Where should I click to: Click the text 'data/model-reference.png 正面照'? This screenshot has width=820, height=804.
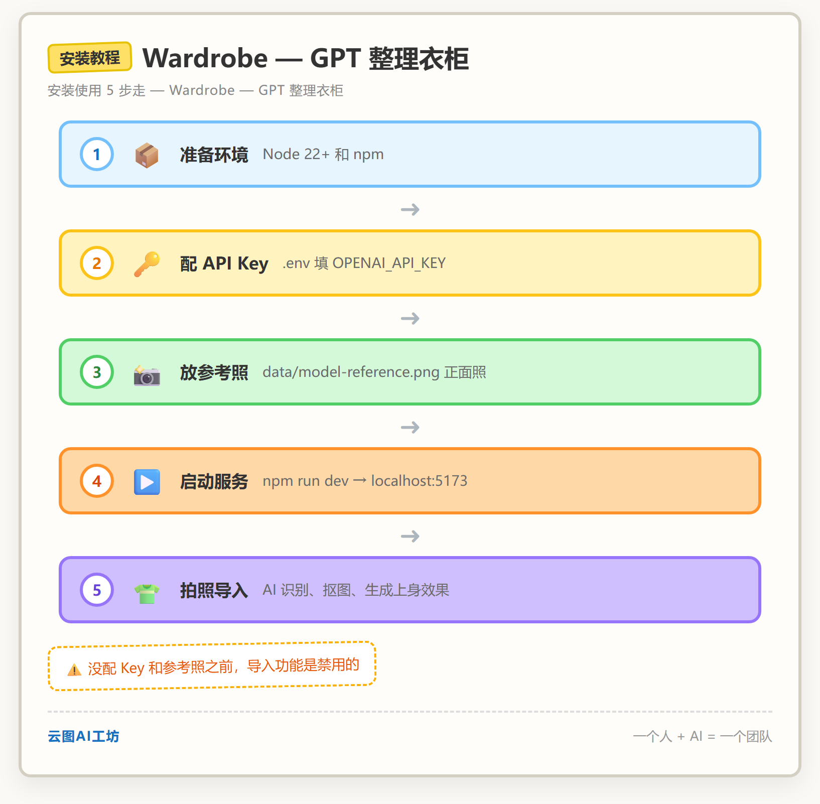(x=374, y=372)
